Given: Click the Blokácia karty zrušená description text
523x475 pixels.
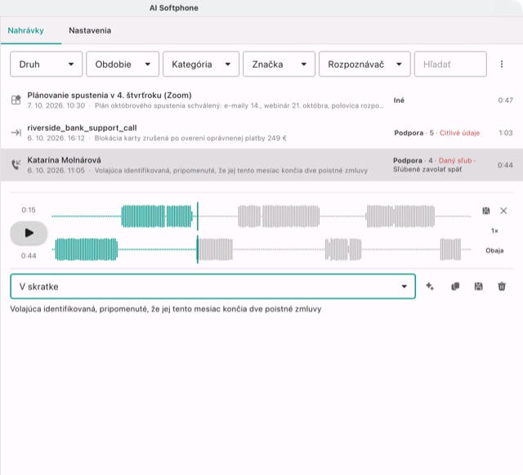Looking at the screenshot, I should [x=190, y=138].
